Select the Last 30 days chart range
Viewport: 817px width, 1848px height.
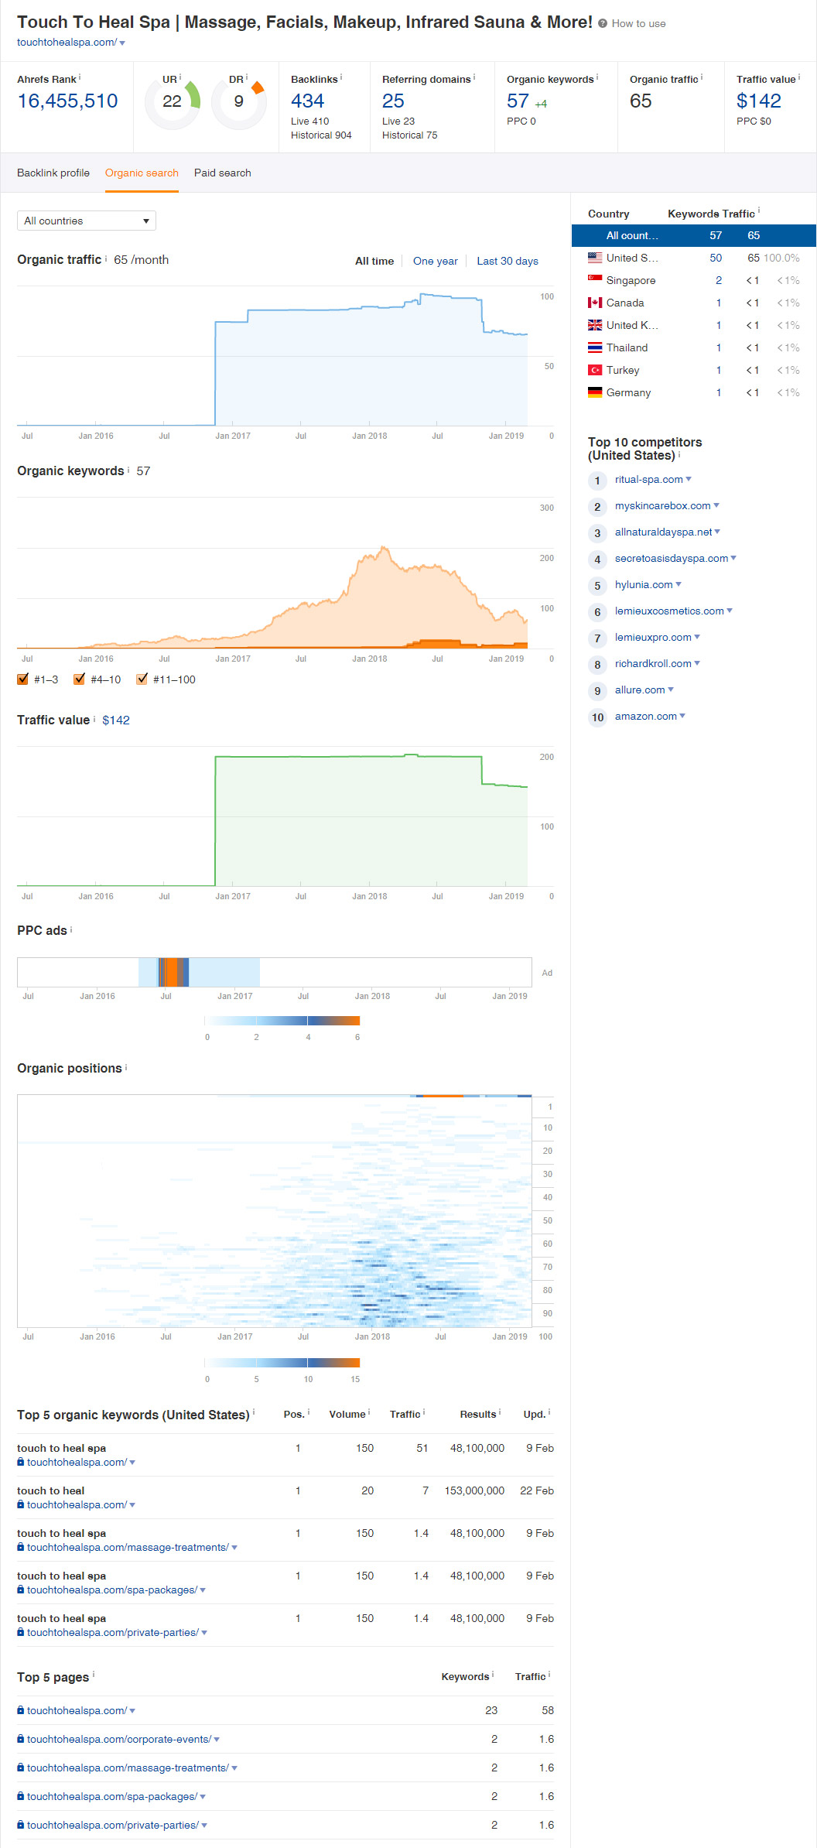(x=508, y=261)
